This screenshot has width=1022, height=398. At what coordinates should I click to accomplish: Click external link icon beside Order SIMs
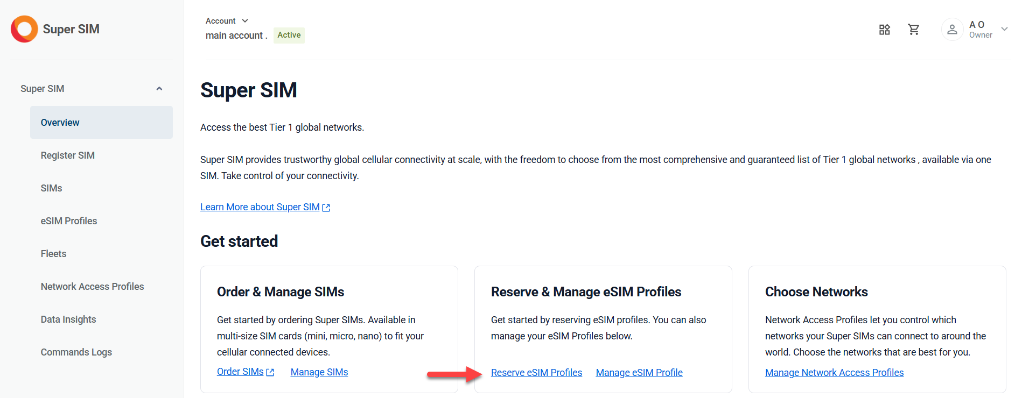(270, 372)
